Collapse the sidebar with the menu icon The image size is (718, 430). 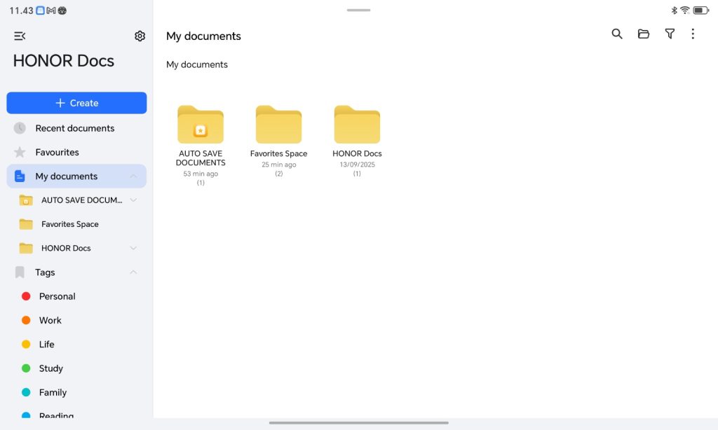pos(20,36)
